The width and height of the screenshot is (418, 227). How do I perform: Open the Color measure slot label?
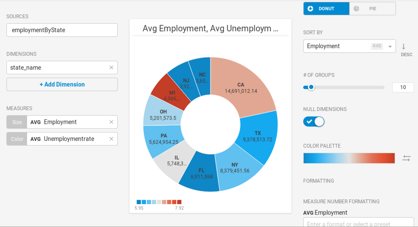17,139
